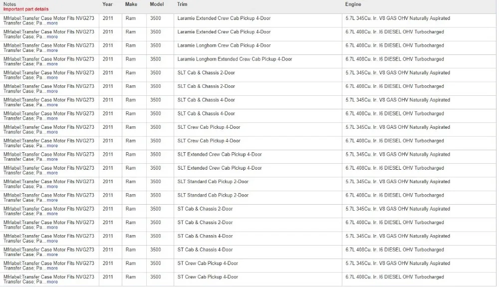This screenshot has height=287, width=499.
Task: Select 'Laramie Longhorn Extended Crew Cab Pickup 4-Door' trim cell
Action: [235, 59]
